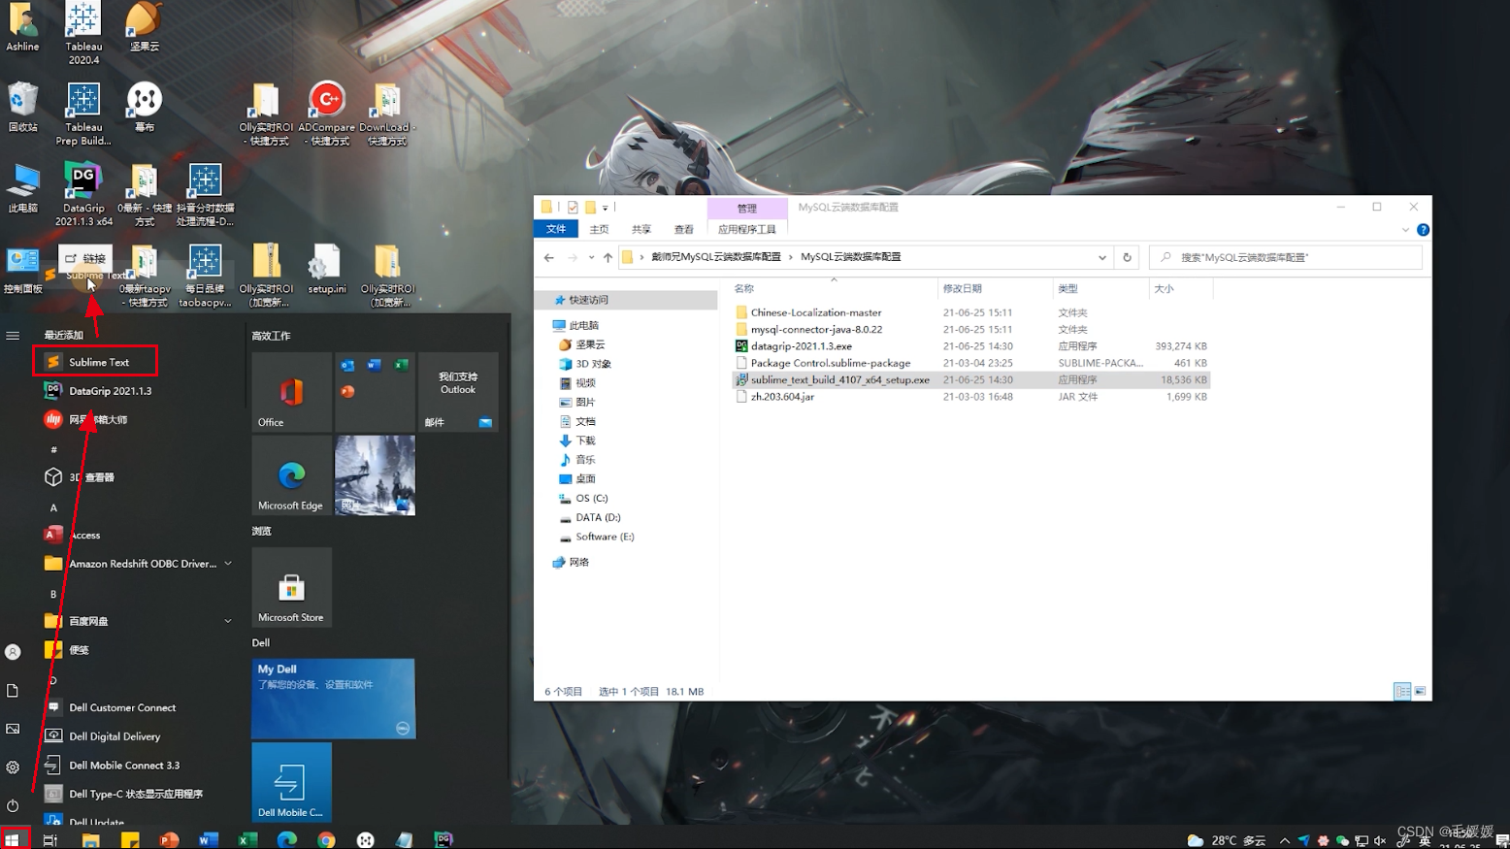Image resolution: width=1510 pixels, height=849 pixels.
Task: Open the Dell Mobile Connect tile
Action: pyautogui.click(x=291, y=782)
